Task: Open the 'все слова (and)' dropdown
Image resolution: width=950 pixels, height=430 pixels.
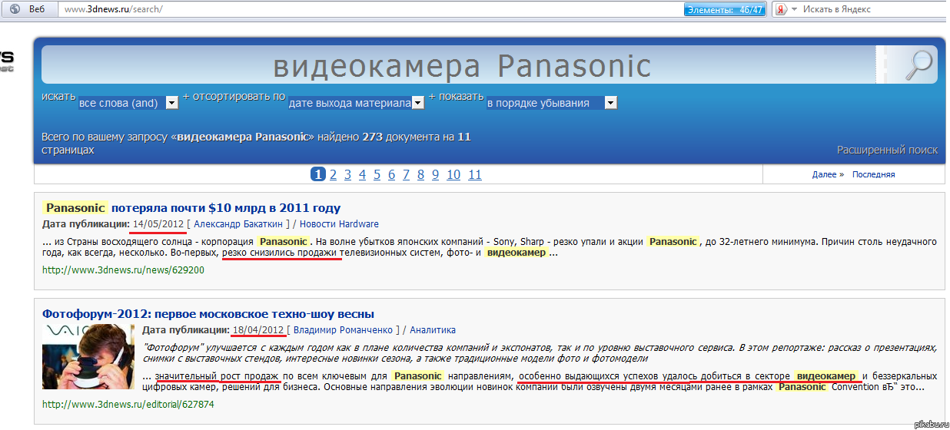Action: coord(128,103)
